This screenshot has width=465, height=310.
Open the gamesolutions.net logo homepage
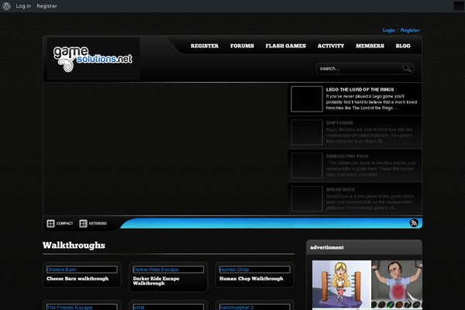pyautogui.click(x=92, y=59)
